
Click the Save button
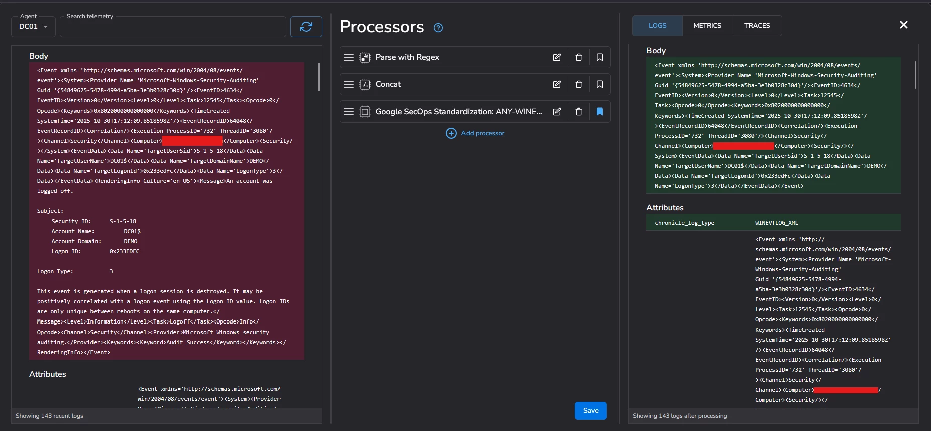[x=591, y=411]
